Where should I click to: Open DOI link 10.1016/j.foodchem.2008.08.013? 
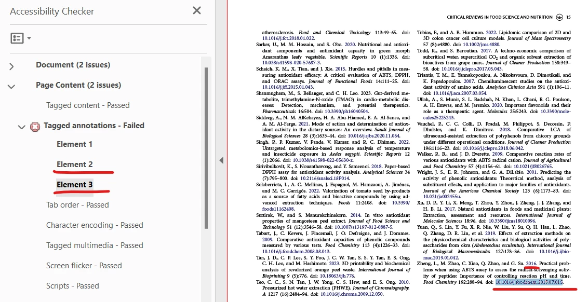pyautogui.click(x=296, y=252)
